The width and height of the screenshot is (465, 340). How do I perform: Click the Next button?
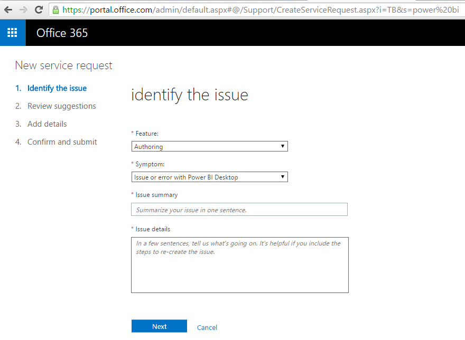pyautogui.click(x=159, y=326)
